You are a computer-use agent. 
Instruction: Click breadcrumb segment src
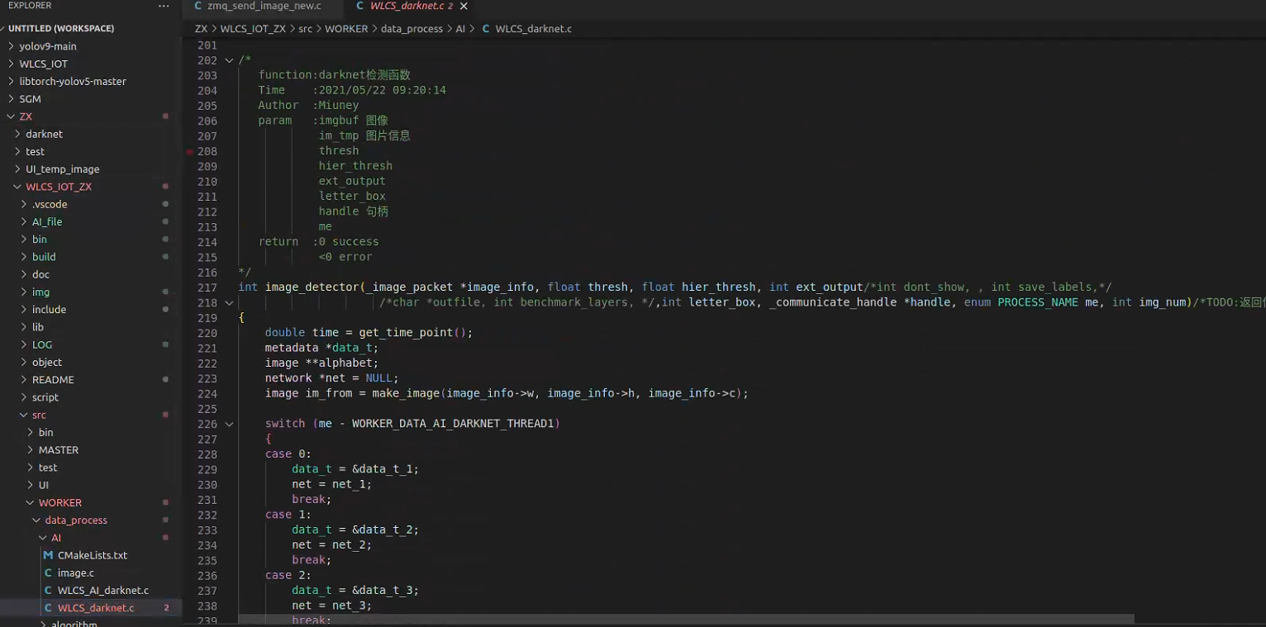click(x=306, y=29)
